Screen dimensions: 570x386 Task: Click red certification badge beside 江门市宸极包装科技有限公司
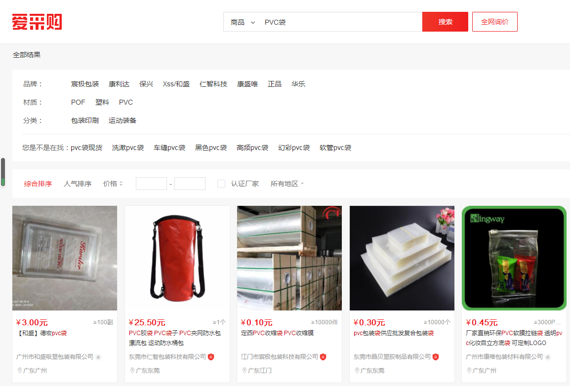[323, 356]
